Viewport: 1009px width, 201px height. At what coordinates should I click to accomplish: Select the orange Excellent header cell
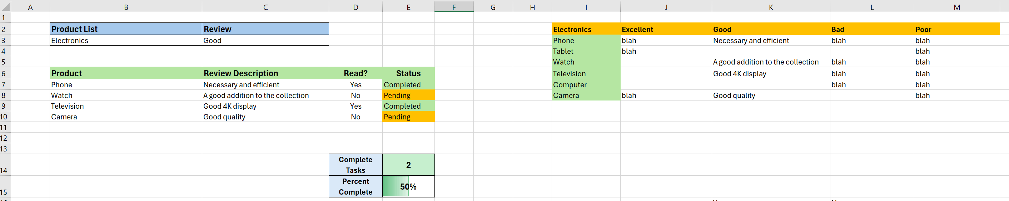click(x=666, y=29)
